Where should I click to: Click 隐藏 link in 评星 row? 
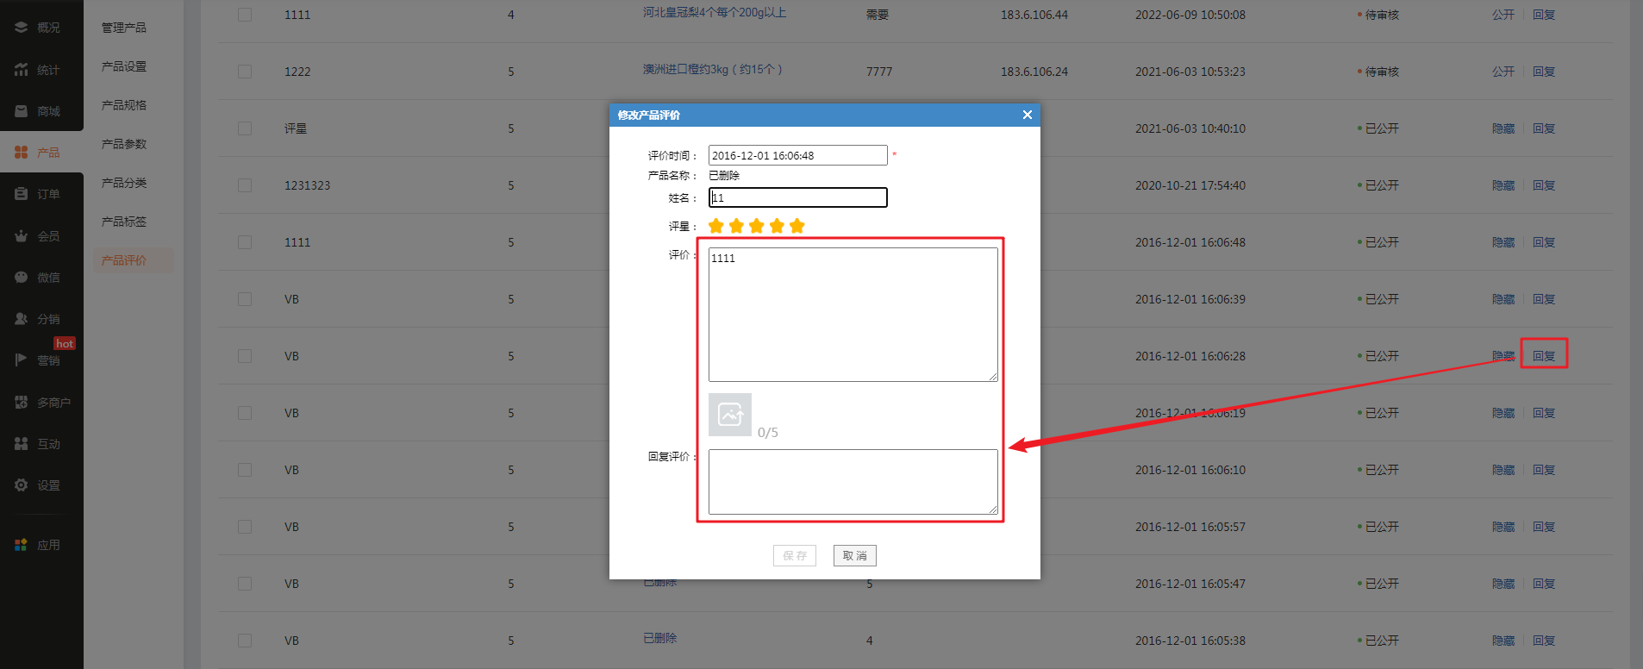coord(1503,128)
